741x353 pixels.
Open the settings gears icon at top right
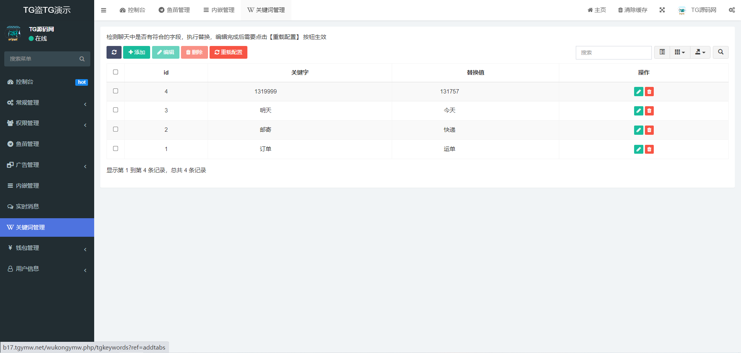pyautogui.click(x=731, y=10)
